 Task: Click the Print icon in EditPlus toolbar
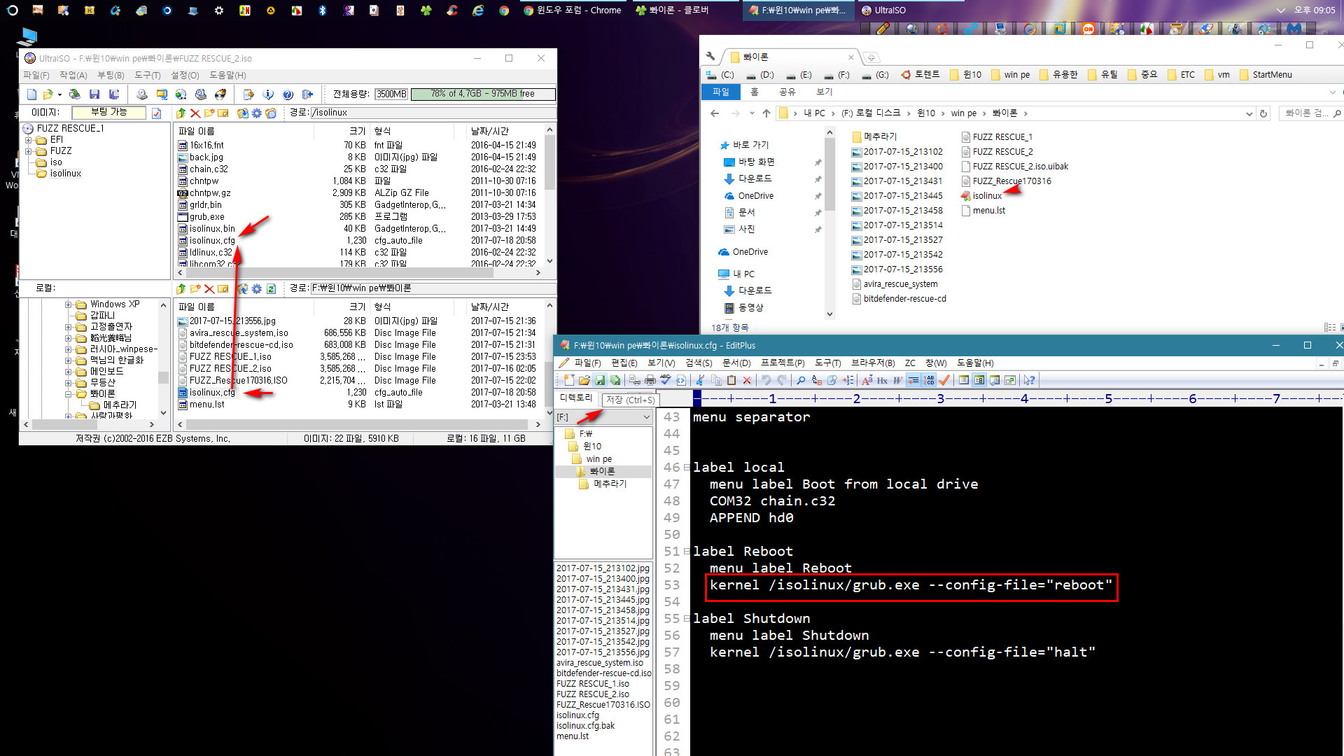pyautogui.click(x=650, y=380)
